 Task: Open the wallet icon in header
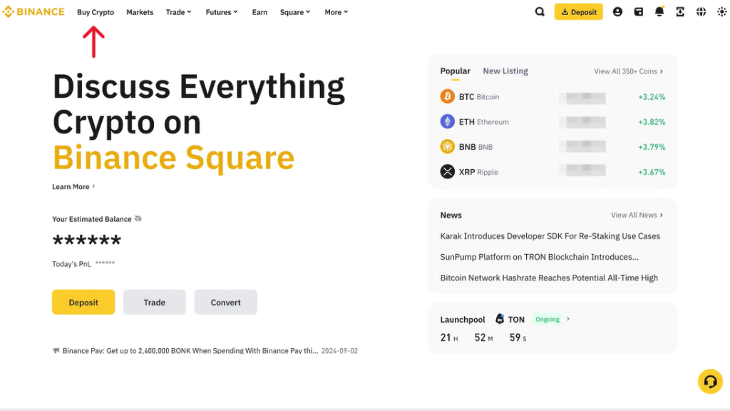click(x=638, y=11)
